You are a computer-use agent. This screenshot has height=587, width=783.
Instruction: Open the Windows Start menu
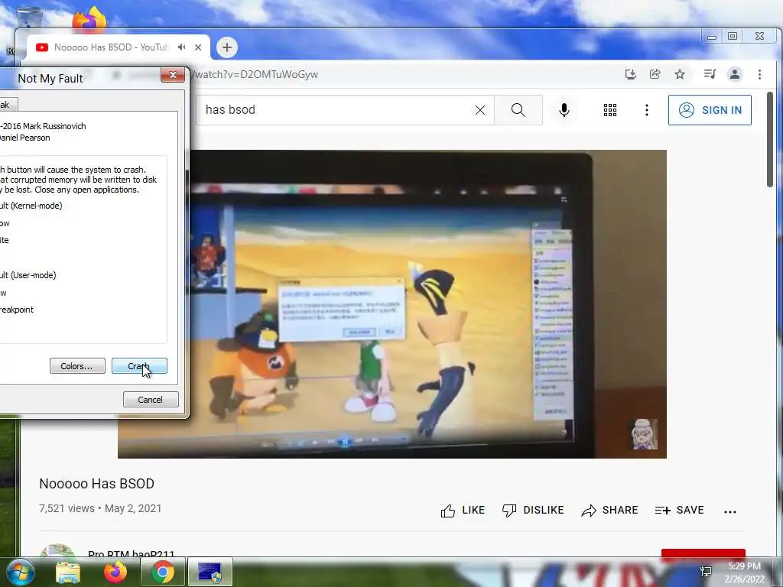[19, 572]
